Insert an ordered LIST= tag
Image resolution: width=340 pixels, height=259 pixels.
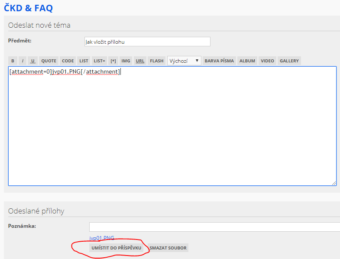(x=99, y=61)
